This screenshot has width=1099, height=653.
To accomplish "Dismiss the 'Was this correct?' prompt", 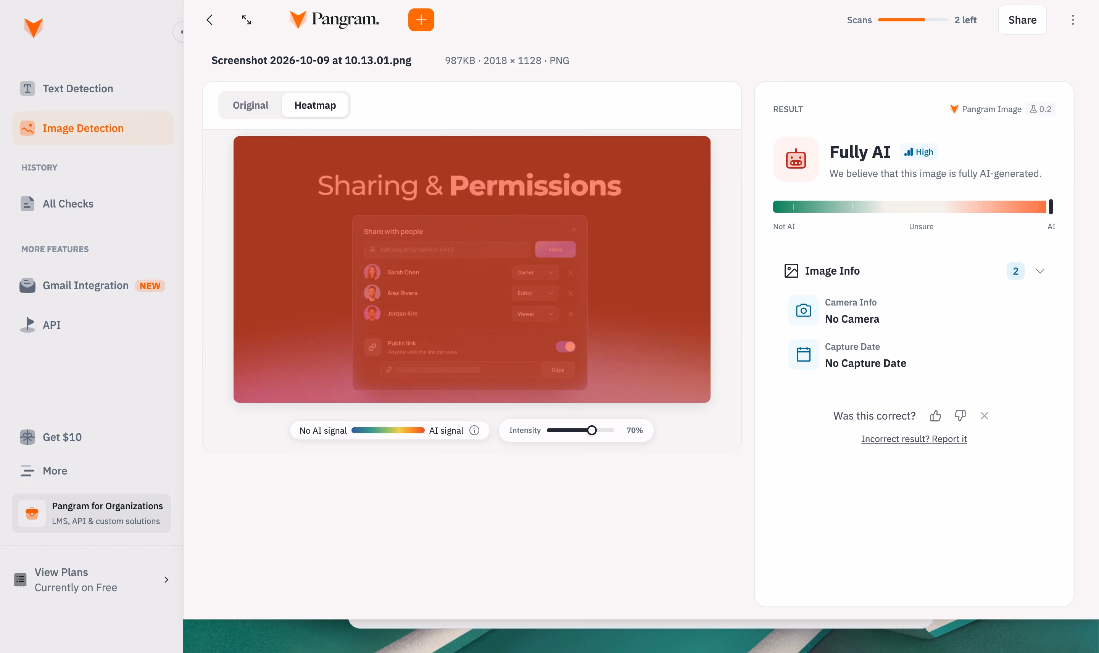I will pos(984,416).
